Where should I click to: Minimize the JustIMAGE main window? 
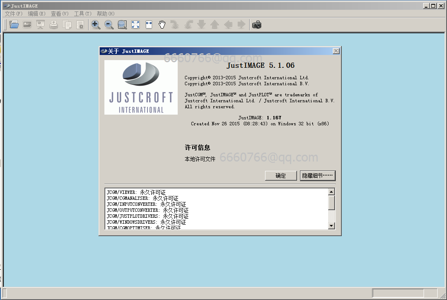(x=426, y=6)
